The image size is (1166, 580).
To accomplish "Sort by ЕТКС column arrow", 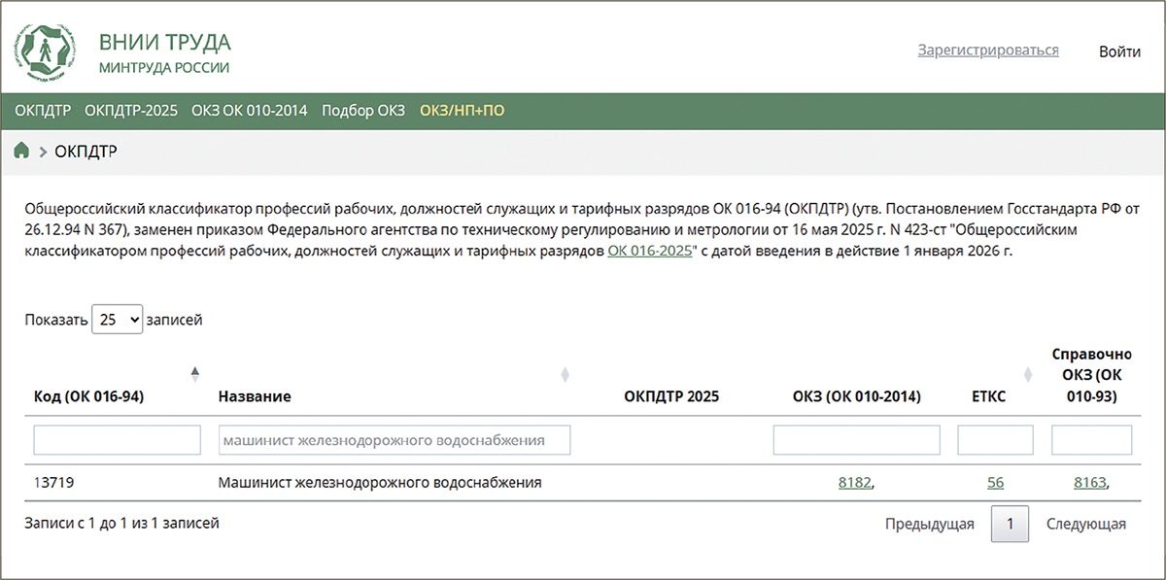I will pyautogui.click(x=1028, y=375).
